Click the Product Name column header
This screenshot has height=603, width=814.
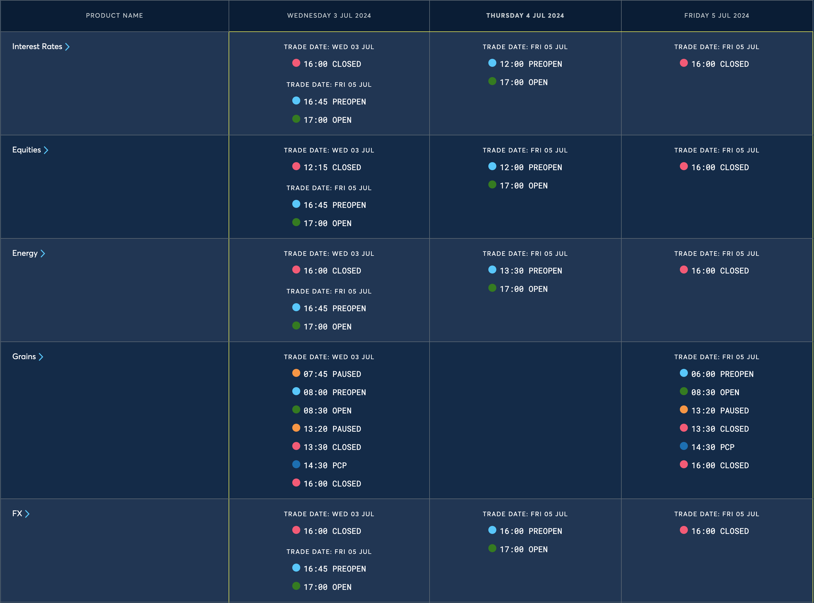pyautogui.click(x=114, y=15)
